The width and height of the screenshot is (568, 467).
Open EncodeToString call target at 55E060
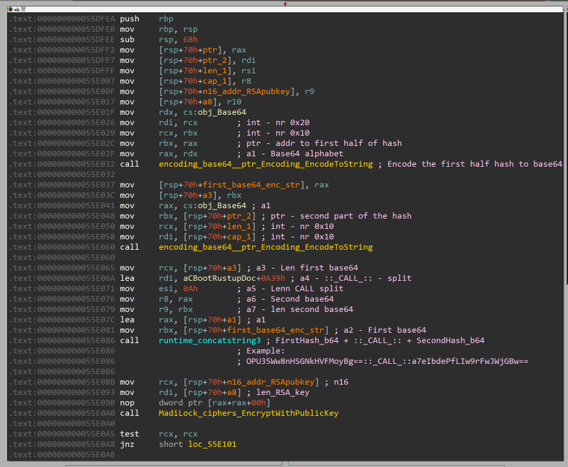click(266, 247)
